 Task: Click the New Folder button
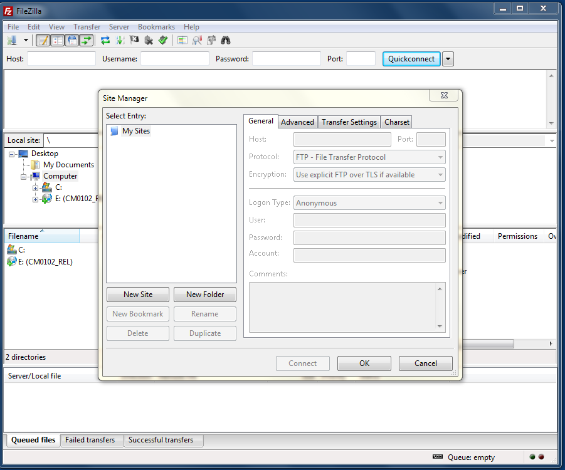[205, 295]
